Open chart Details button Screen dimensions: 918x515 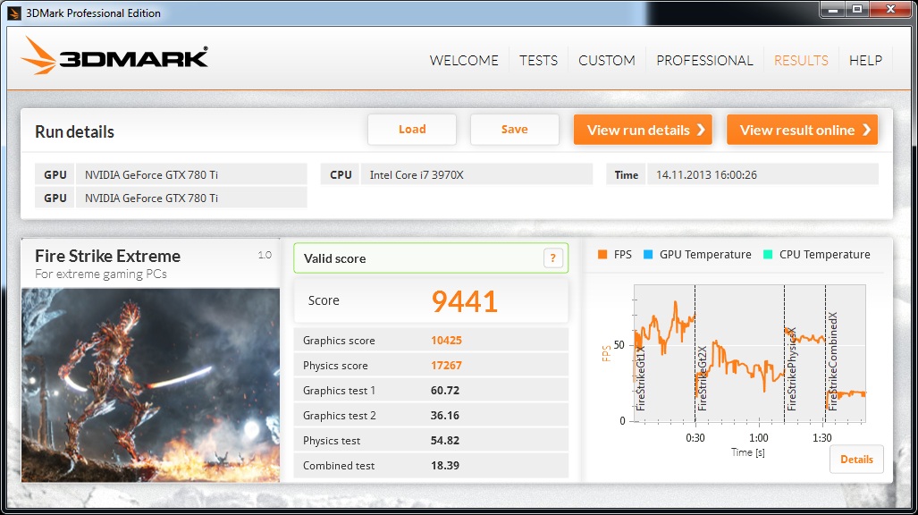pyautogui.click(x=856, y=460)
